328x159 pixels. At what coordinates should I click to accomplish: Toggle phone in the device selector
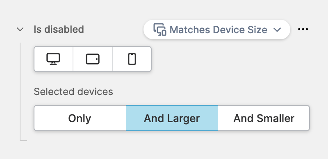click(132, 59)
